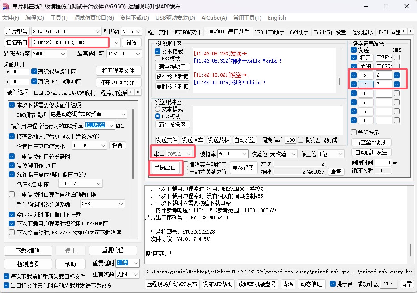Click the STC app icon in title bar
The image size is (417, 293).
(6, 6)
